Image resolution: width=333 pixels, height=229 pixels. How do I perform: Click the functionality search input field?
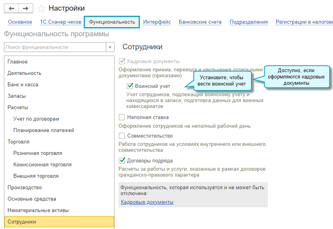tap(55, 47)
